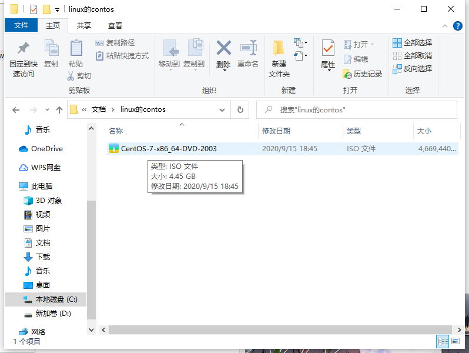Click the red X Delete icon
The width and height of the screenshot is (469, 353).
pos(224,48)
